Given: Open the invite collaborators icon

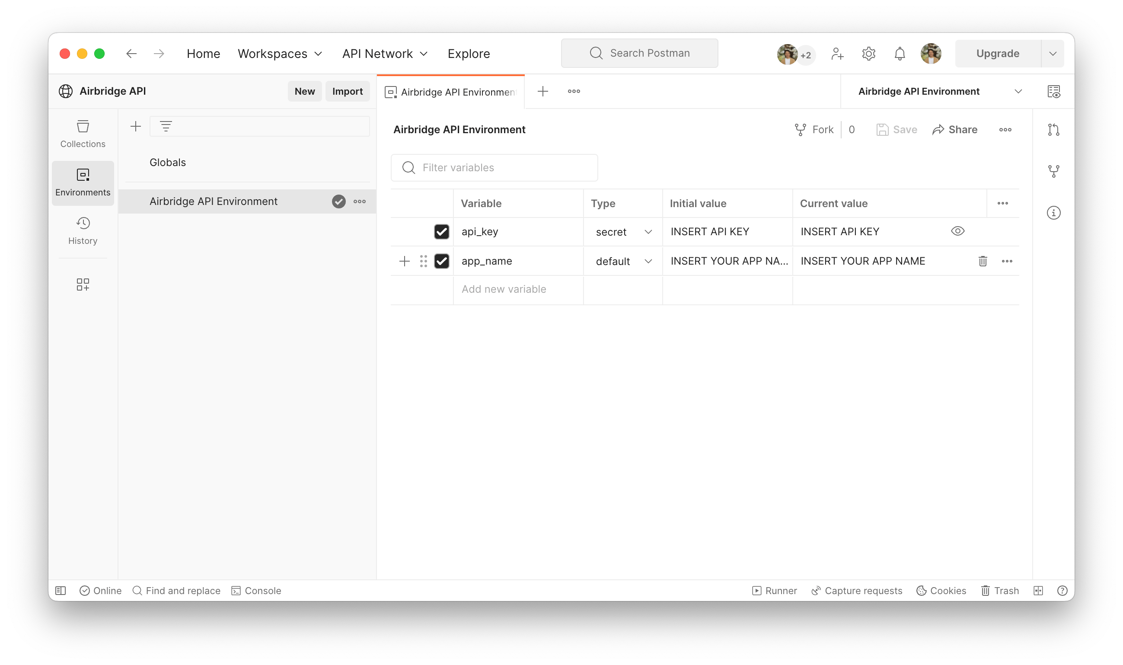Looking at the screenshot, I should [837, 54].
